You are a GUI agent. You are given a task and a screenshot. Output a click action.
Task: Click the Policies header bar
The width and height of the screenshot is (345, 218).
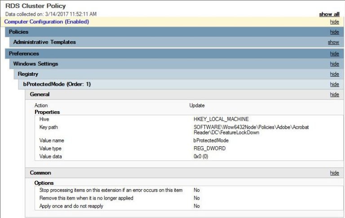(x=18, y=32)
